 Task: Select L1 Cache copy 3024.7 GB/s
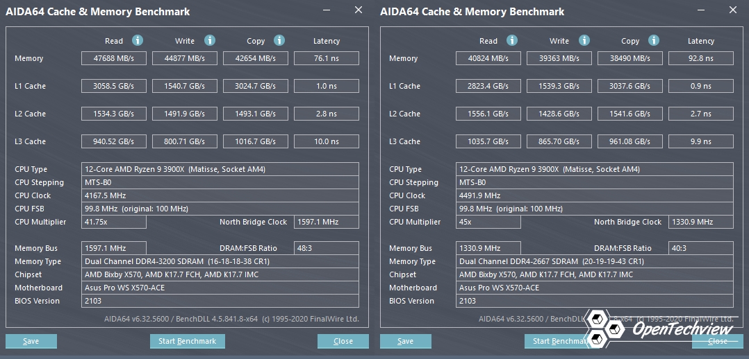[x=256, y=87]
